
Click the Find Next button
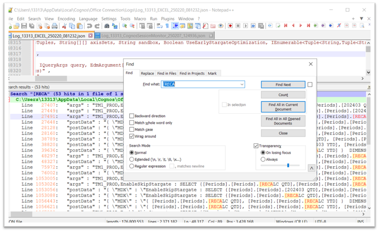pyautogui.click(x=283, y=84)
